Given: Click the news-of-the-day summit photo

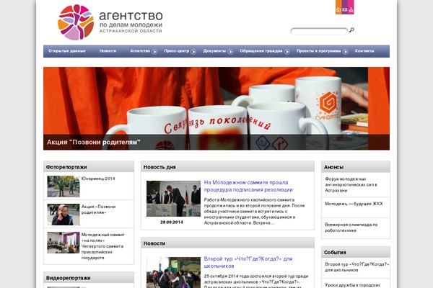Looking at the screenshot, I should pos(173,199).
